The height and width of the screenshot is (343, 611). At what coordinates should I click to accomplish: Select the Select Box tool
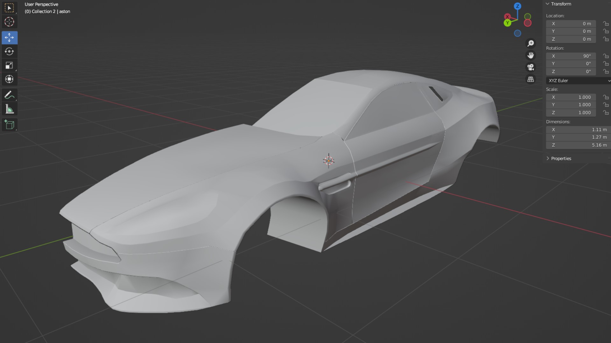coord(9,8)
